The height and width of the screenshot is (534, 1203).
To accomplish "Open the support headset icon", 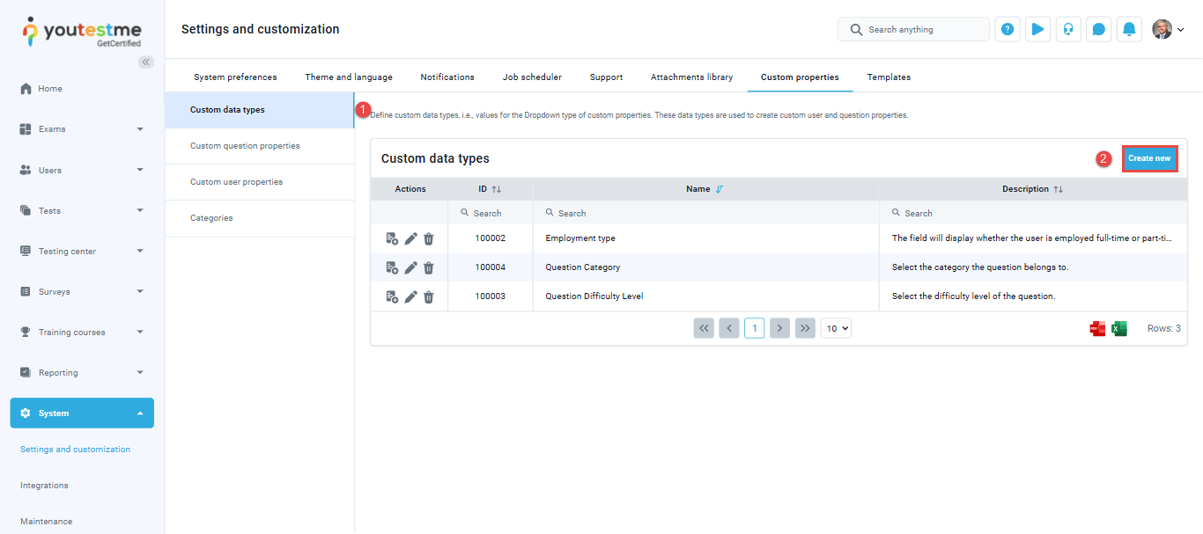I will tap(1068, 29).
